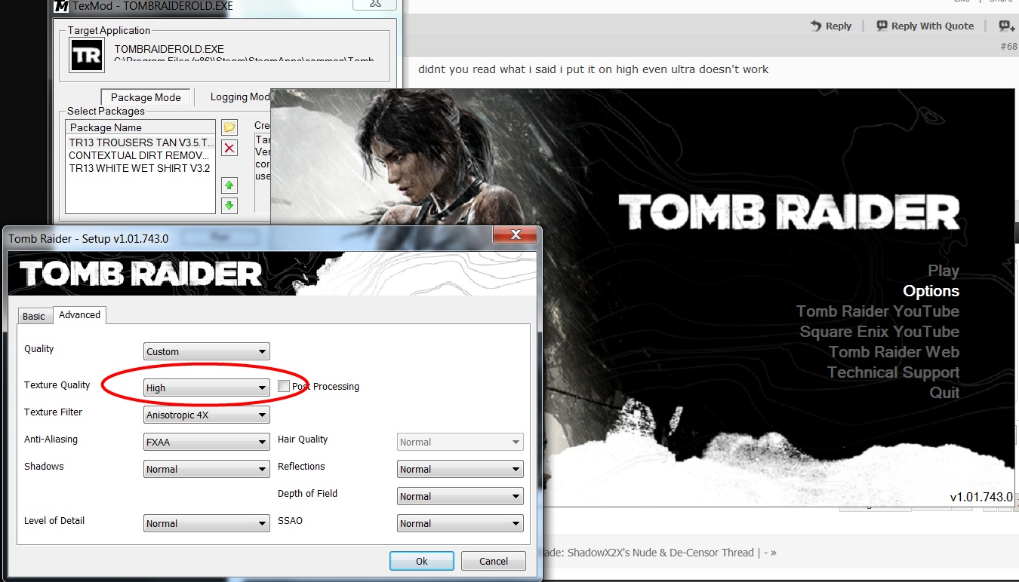The image size is (1019, 582).
Task: Switch to the Basic tab
Action: (x=34, y=316)
